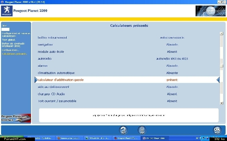Click the Peugeot lion logo
Screen dimensions: 227x141
[x=7, y=11]
